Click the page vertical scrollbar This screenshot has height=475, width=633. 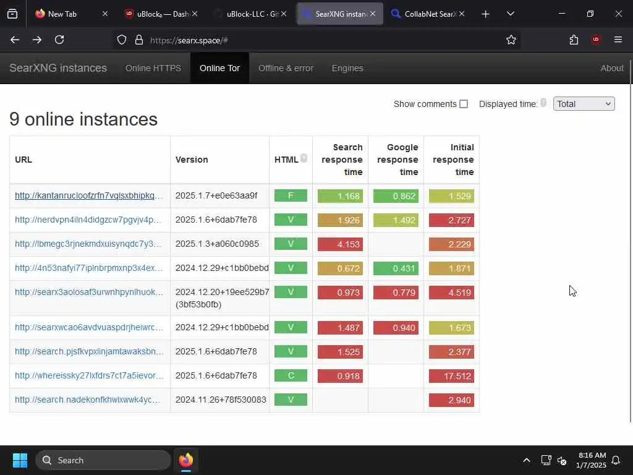(631, 242)
